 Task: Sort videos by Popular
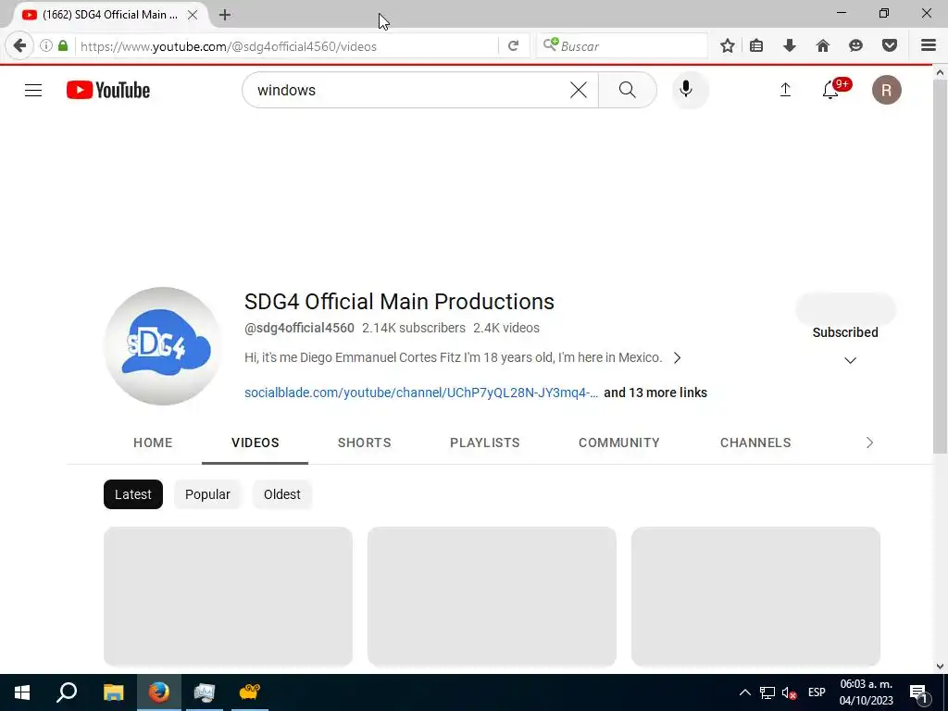207,494
